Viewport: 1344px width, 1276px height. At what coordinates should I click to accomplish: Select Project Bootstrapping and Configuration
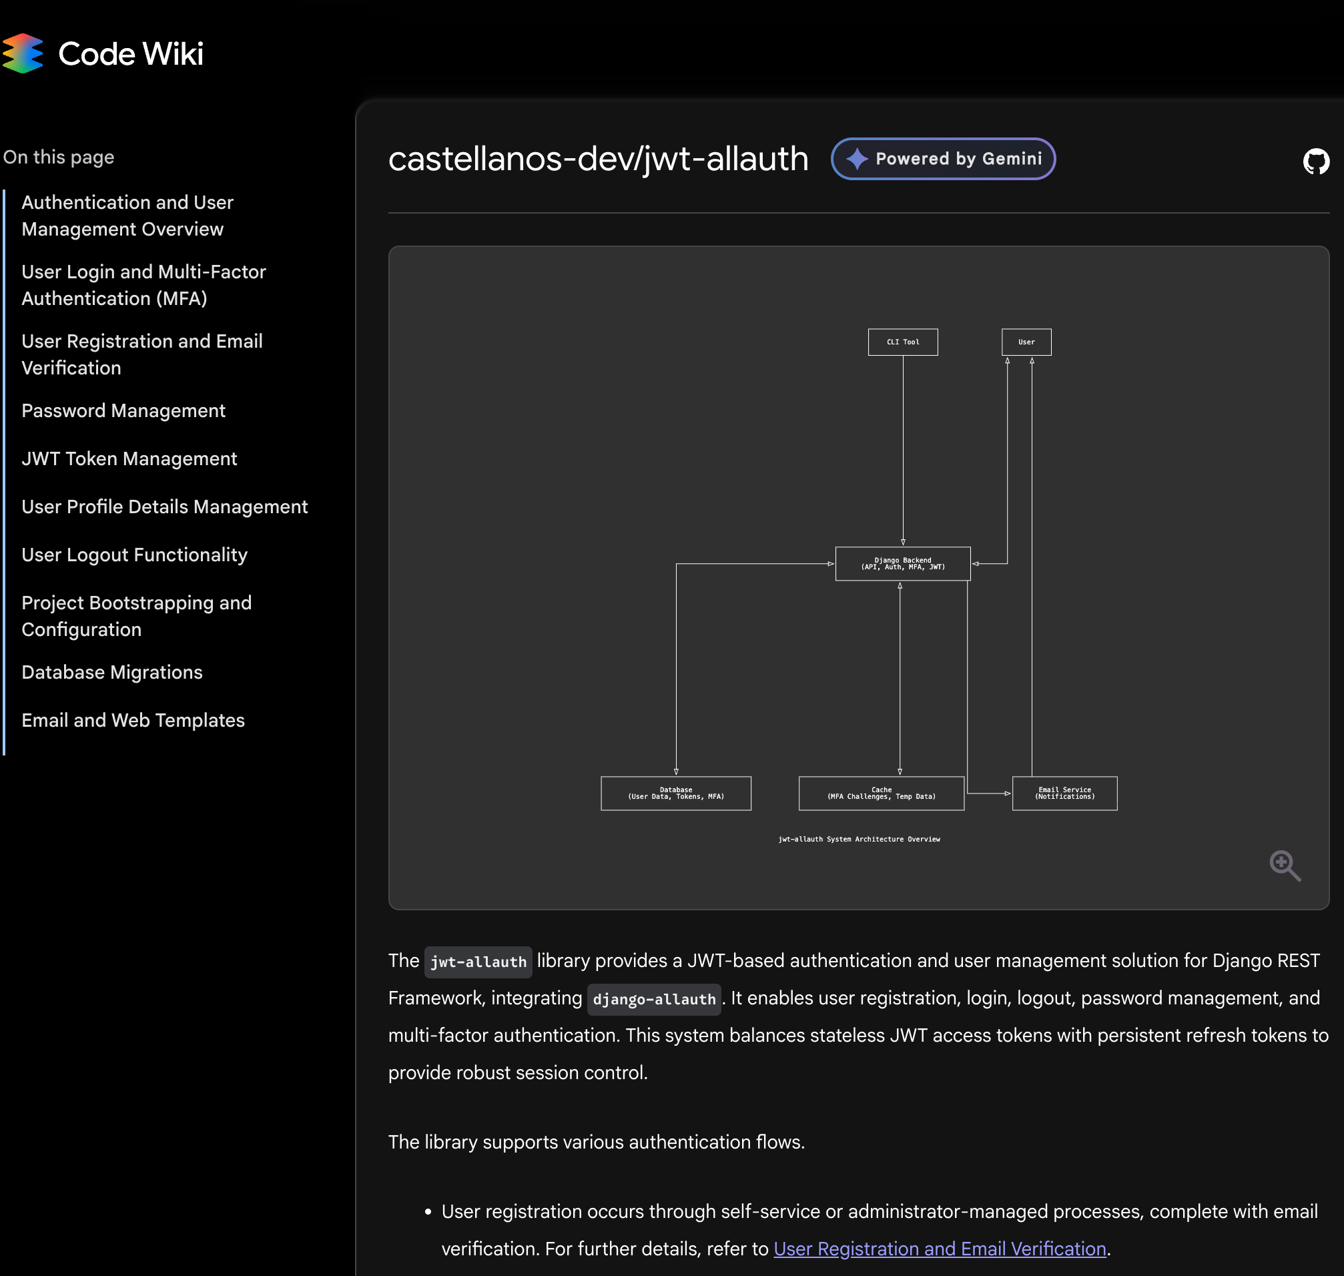[136, 616]
